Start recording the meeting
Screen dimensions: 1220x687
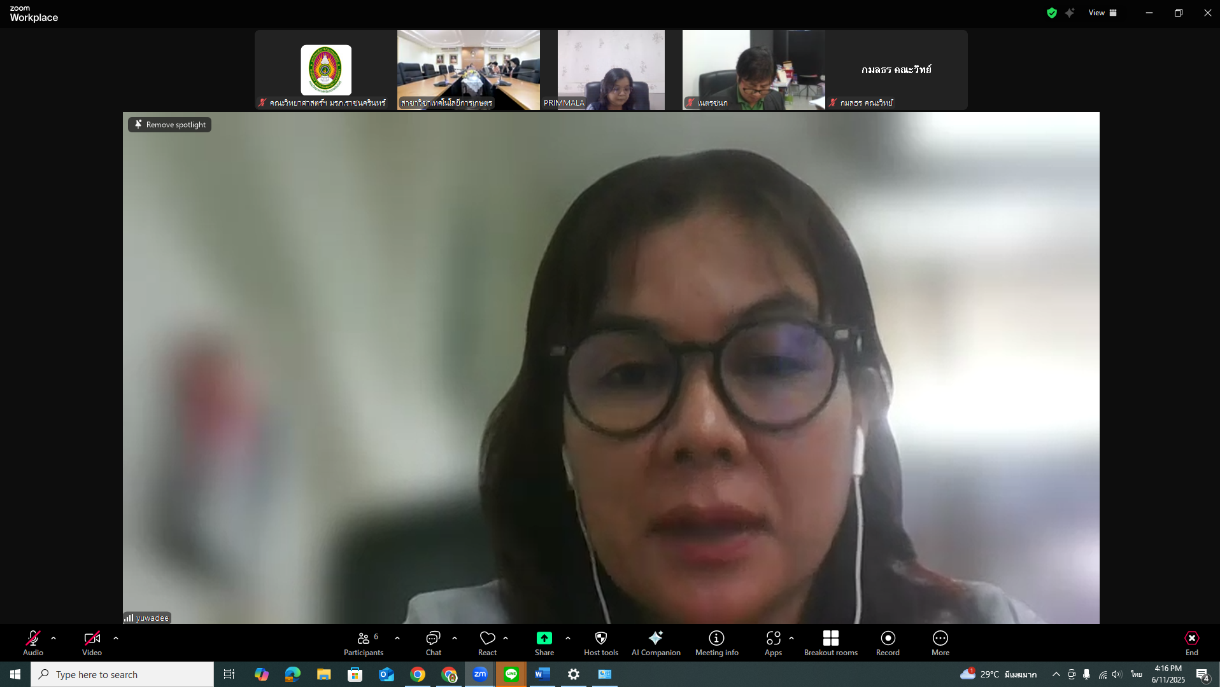coord(888,642)
